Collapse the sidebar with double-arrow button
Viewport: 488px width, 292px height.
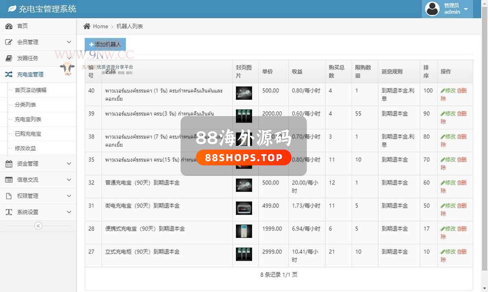point(38,226)
